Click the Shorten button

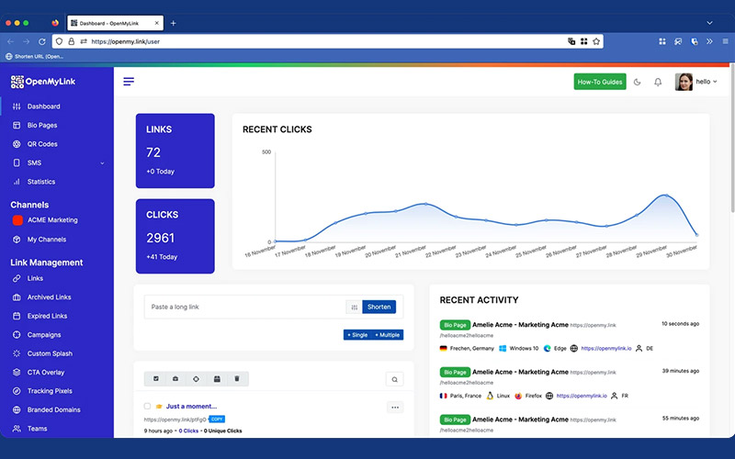tap(379, 307)
